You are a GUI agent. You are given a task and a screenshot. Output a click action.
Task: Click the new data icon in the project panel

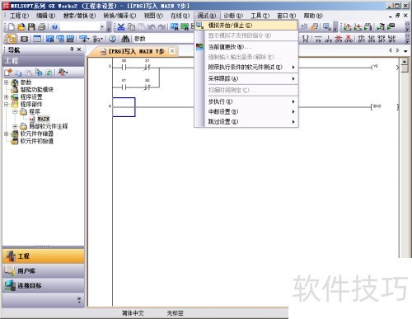click(8, 73)
